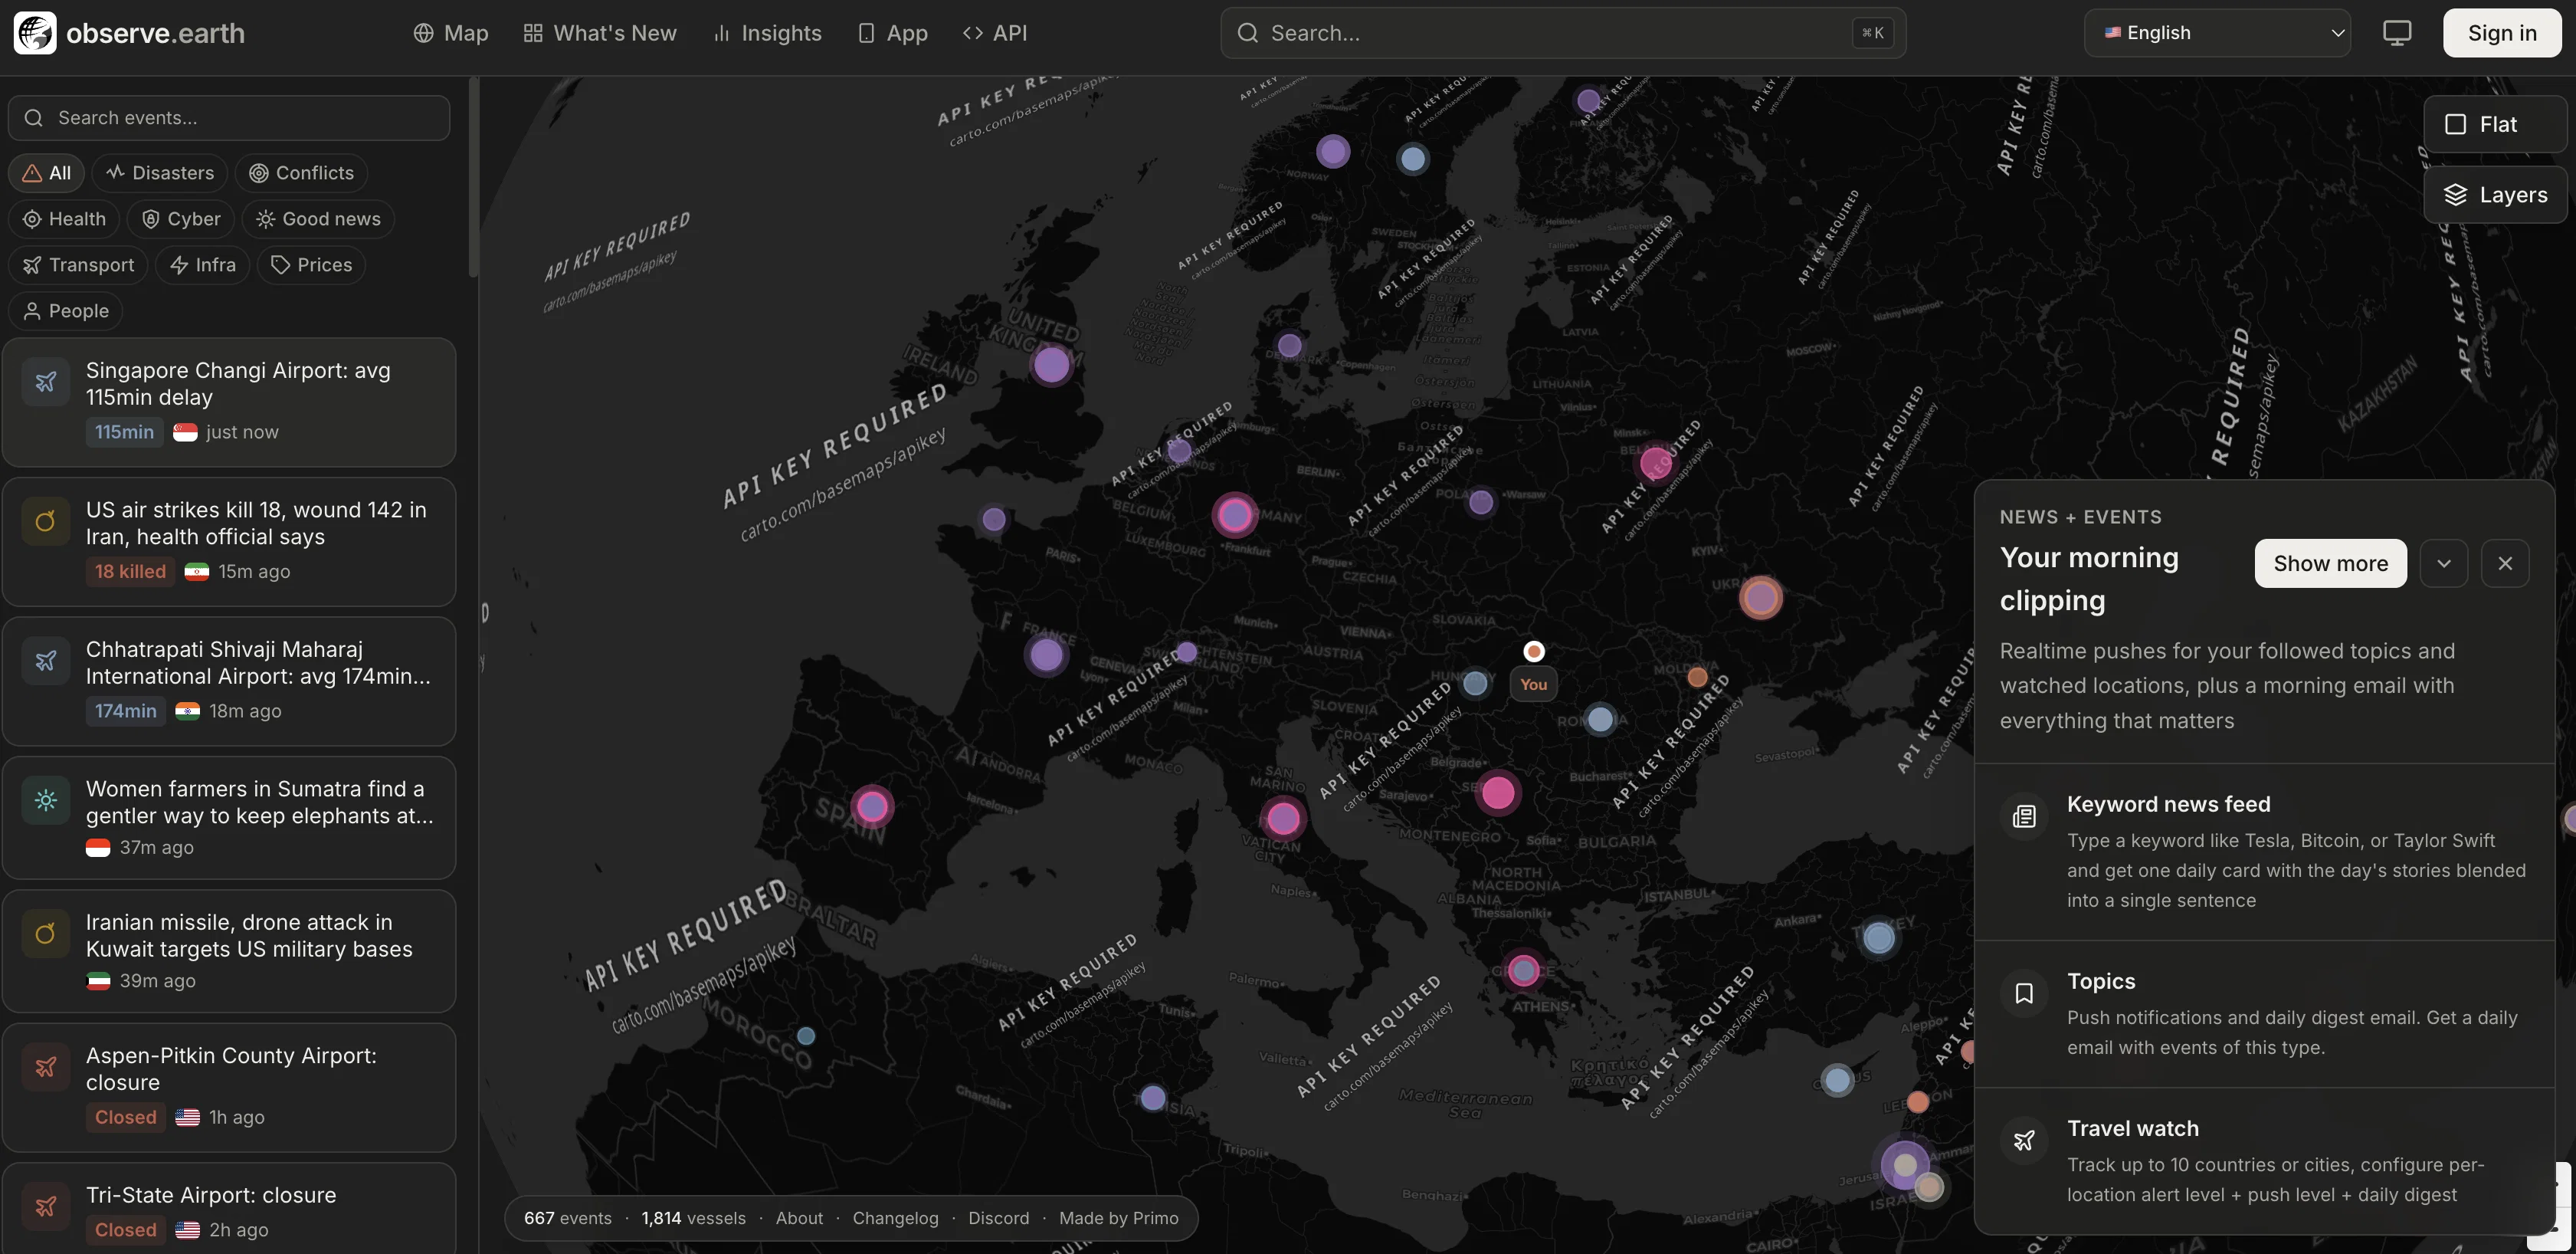Open the Insights nav item
This screenshot has width=2576, height=1254.
767,33
